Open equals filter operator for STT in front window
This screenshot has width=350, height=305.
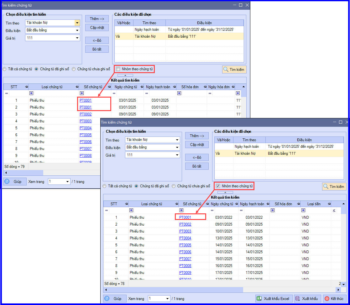pyautogui.click(x=107, y=211)
